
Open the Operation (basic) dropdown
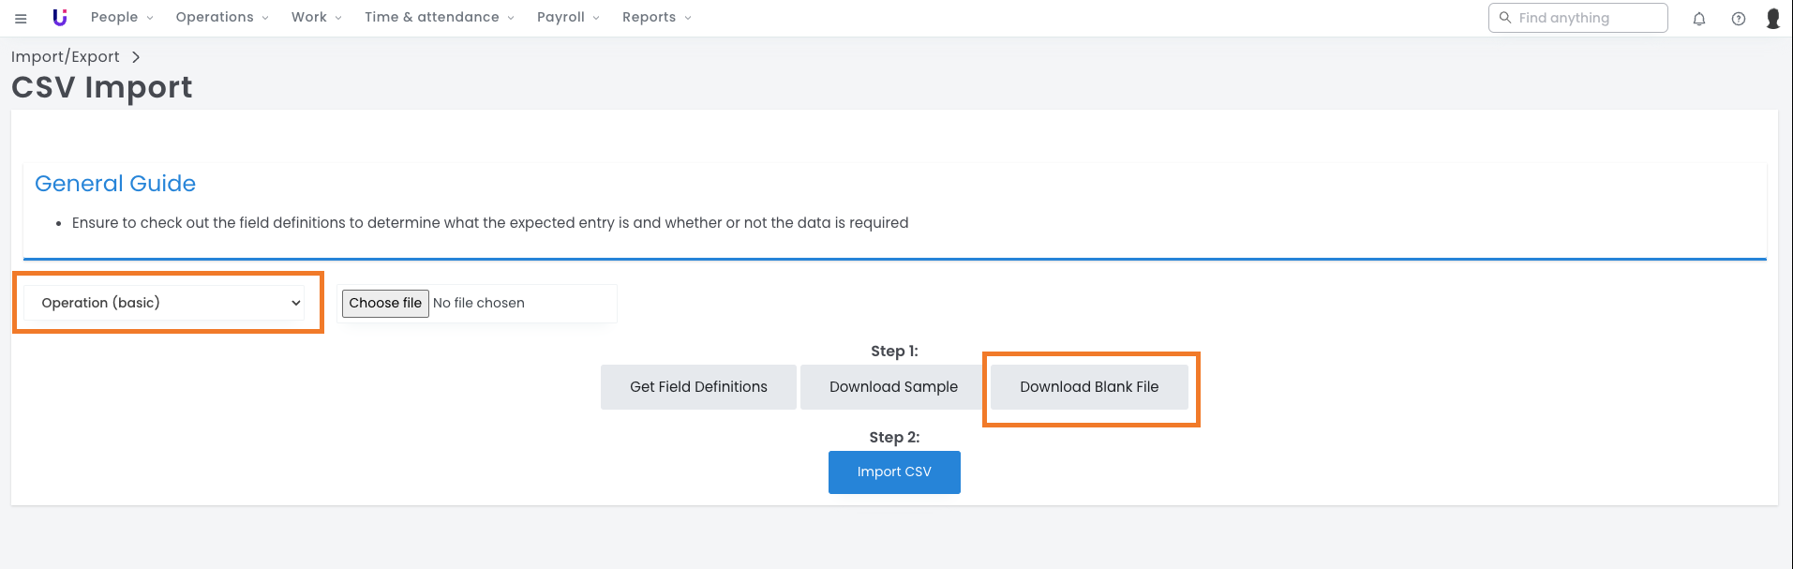point(164,303)
